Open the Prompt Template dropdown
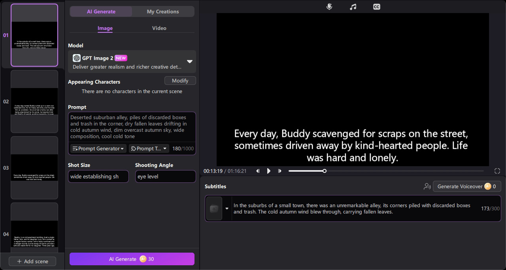Image resolution: width=506 pixels, height=270 pixels. [149, 148]
